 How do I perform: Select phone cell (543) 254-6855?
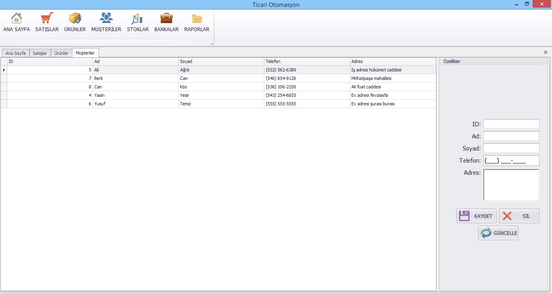307,95
